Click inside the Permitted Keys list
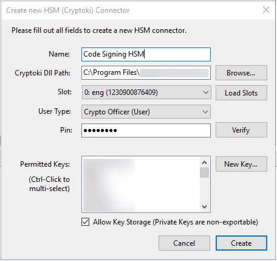This screenshot has height=261, width=277. click(x=141, y=184)
